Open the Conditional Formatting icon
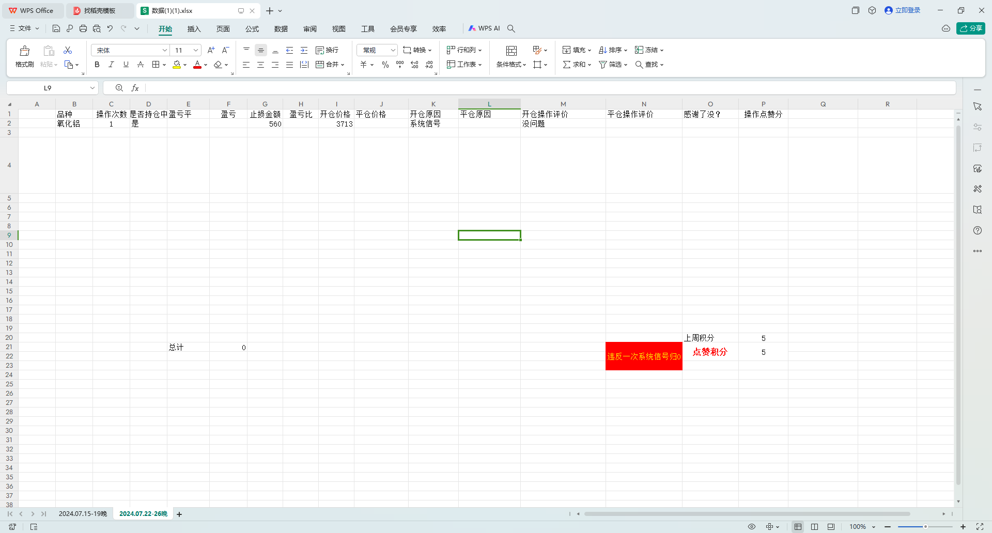 pyautogui.click(x=511, y=51)
